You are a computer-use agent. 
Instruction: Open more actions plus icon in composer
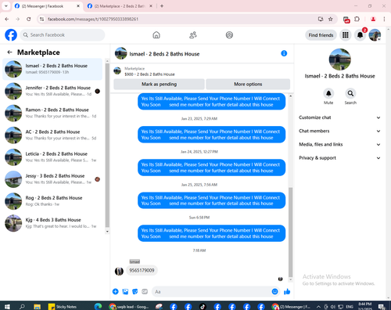tap(116, 291)
